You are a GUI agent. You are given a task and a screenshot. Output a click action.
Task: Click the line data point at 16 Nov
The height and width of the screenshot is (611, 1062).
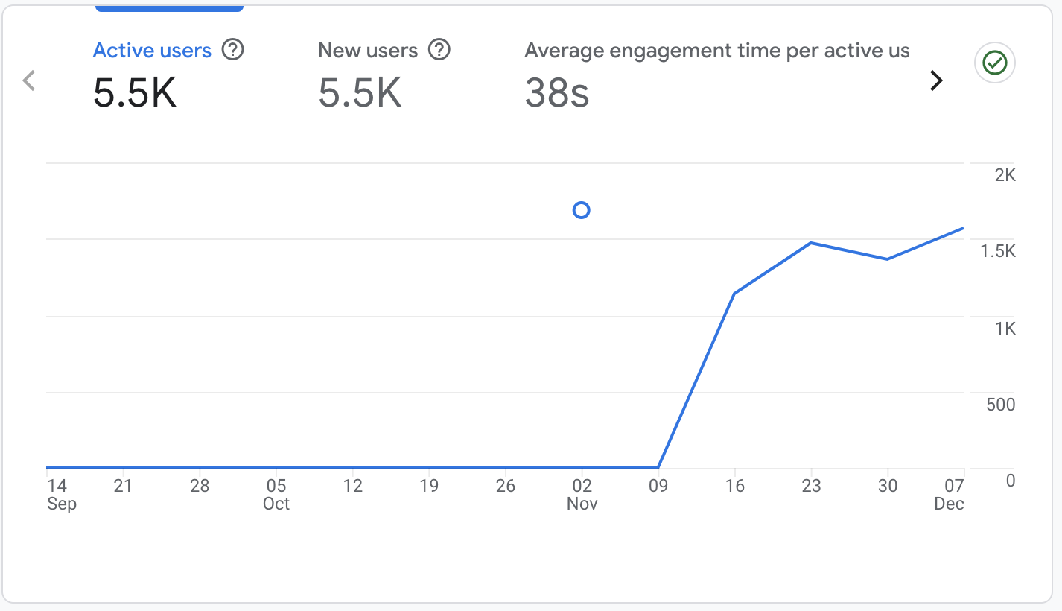[734, 294]
